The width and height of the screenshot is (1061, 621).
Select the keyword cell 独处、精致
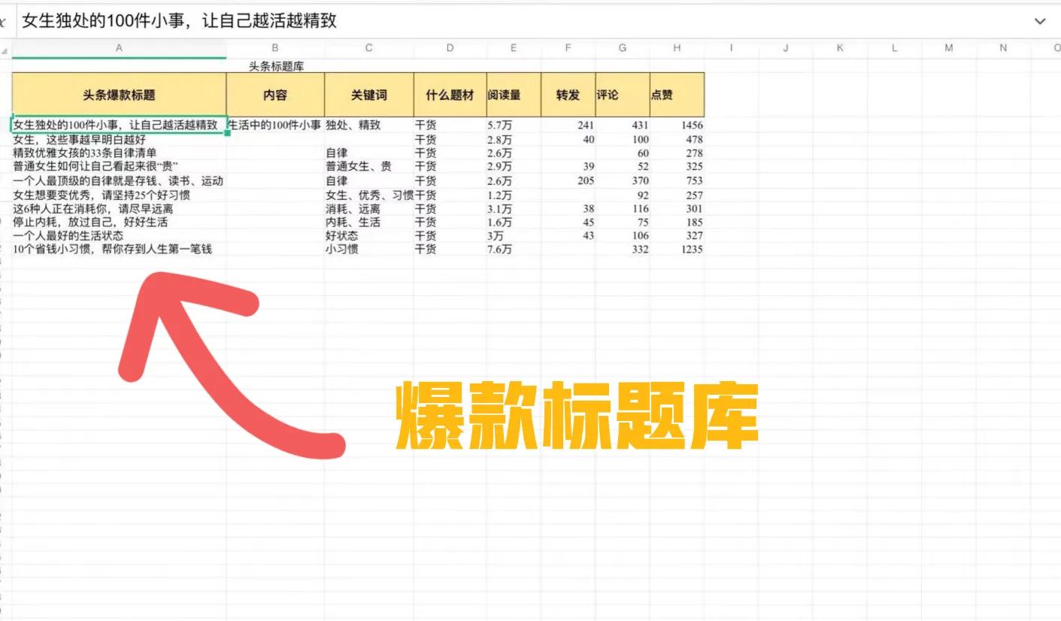(x=368, y=126)
